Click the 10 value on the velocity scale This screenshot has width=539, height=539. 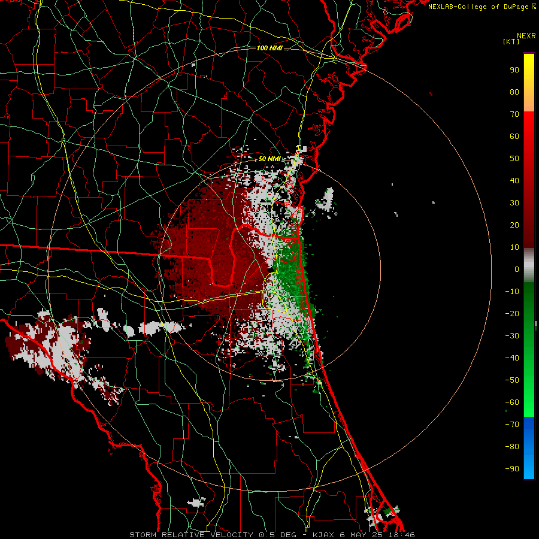coord(514,247)
